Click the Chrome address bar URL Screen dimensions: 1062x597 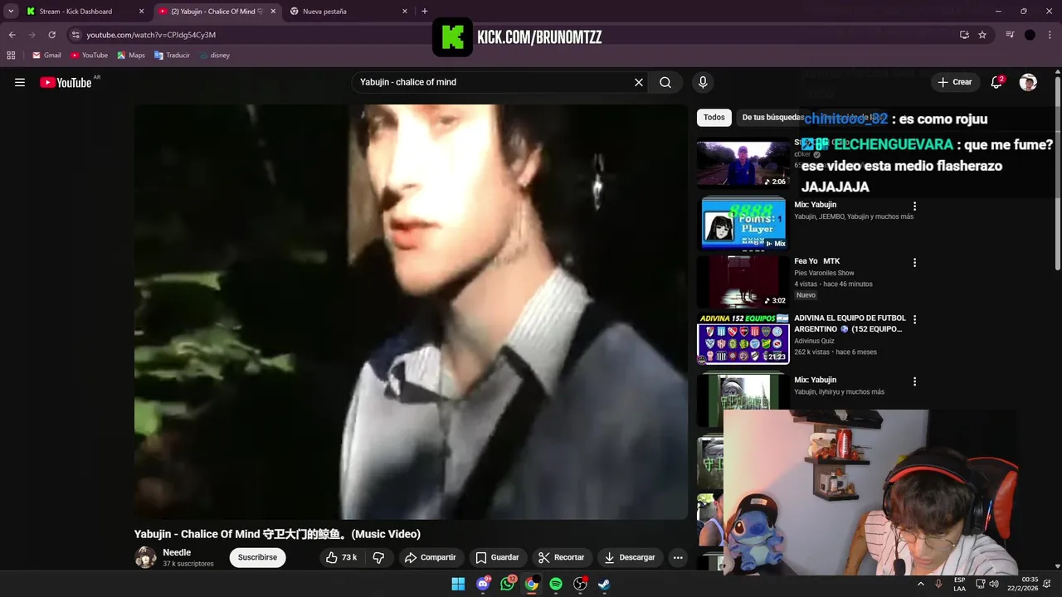click(x=151, y=35)
